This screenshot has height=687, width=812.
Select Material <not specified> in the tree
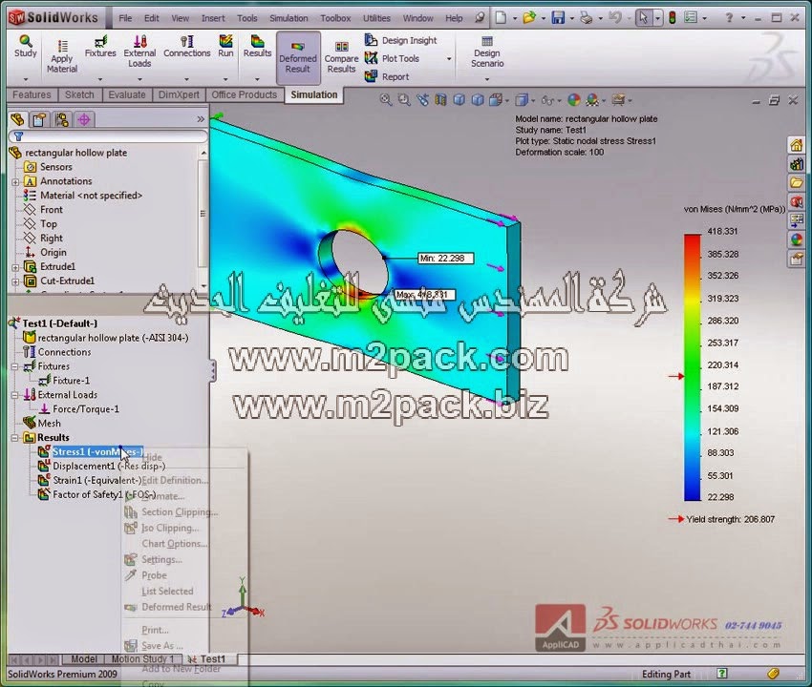(83, 196)
